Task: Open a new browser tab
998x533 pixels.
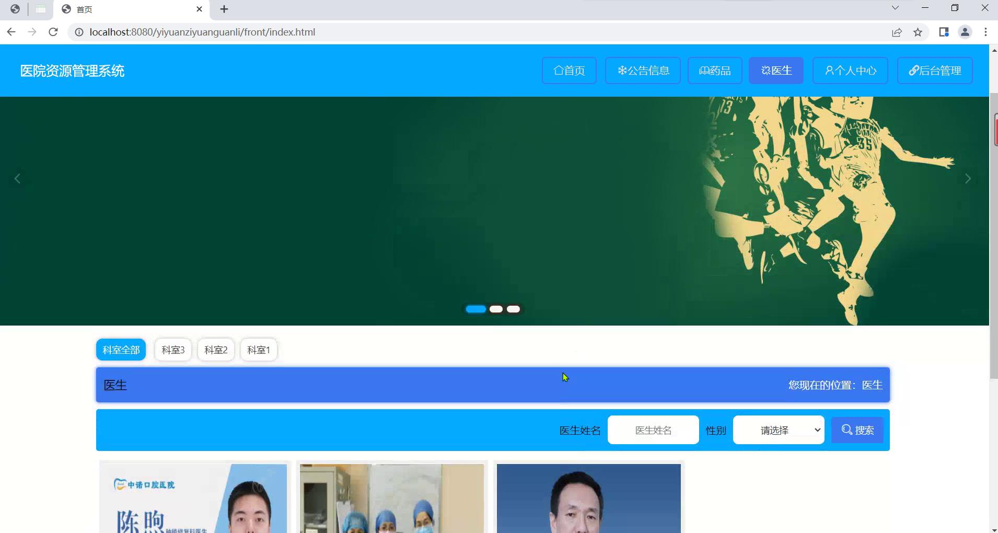Action: (224, 9)
